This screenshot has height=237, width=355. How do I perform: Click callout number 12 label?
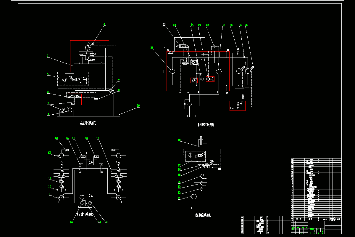50,153
